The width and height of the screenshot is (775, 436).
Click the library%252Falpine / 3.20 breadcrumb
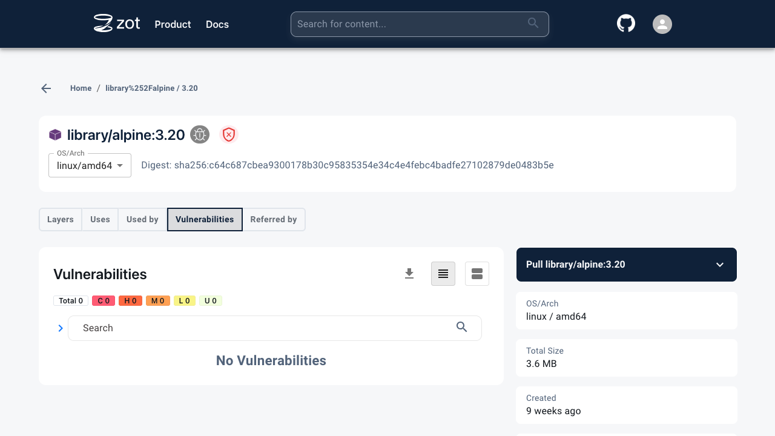pyautogui.click(x=151, y=88)
